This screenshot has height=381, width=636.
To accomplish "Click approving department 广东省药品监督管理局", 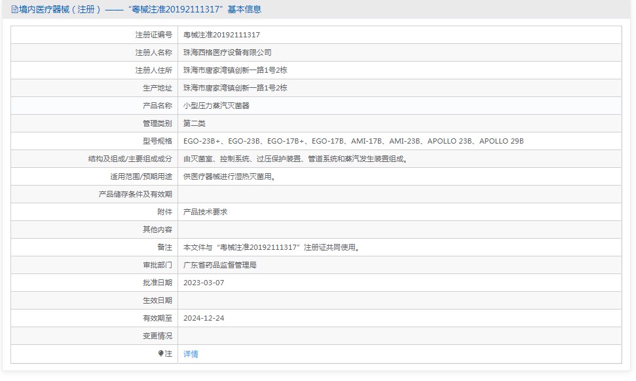I will coord(220,265).
